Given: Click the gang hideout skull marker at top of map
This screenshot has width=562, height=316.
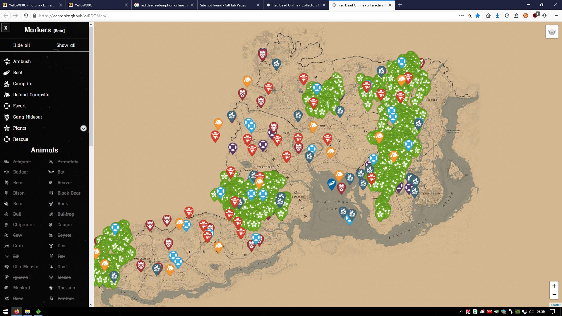Looking at the screenshot, I should click(263, 54).
